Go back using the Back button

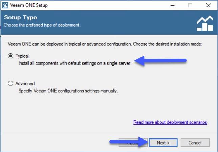coord(133,143)
